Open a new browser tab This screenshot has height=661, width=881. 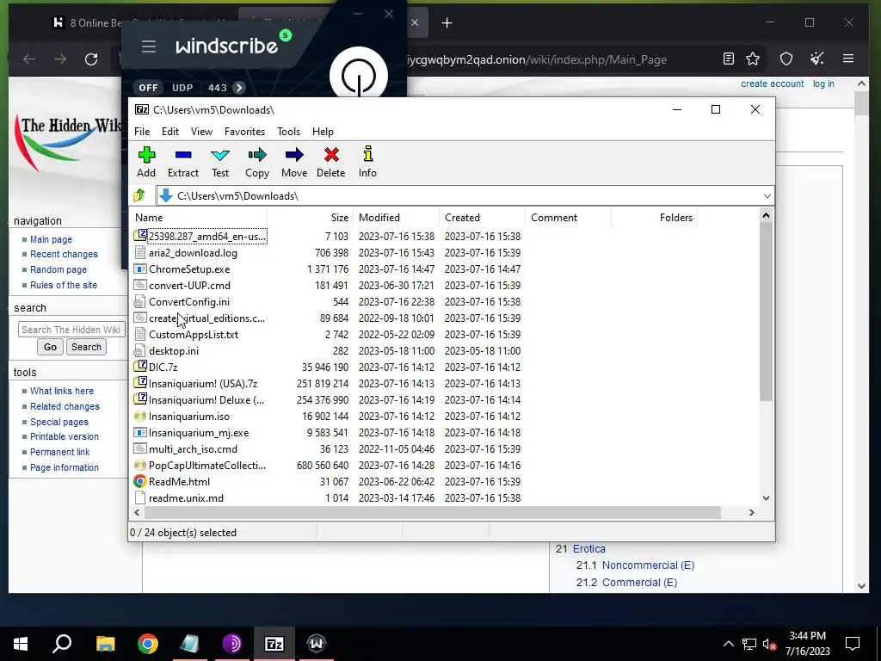[x=447, y=23]
